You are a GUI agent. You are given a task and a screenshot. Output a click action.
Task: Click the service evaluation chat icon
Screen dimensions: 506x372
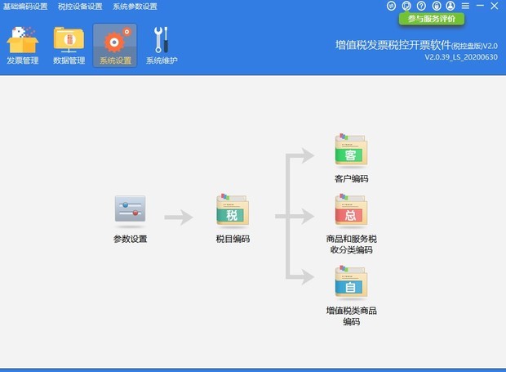406,6
